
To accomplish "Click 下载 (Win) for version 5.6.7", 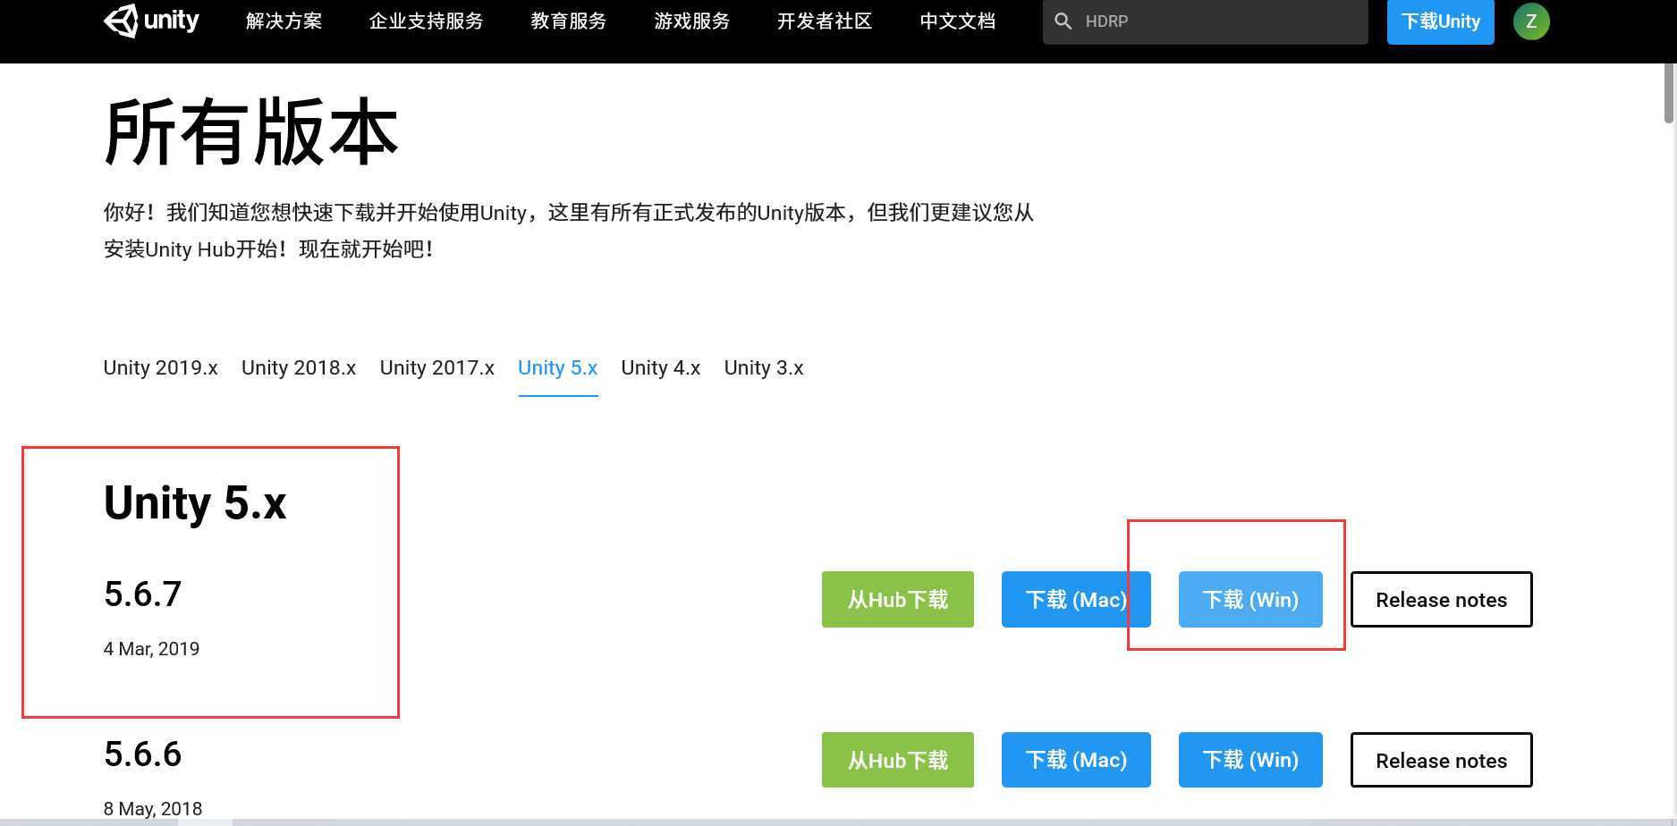I will coord(1250,599).
